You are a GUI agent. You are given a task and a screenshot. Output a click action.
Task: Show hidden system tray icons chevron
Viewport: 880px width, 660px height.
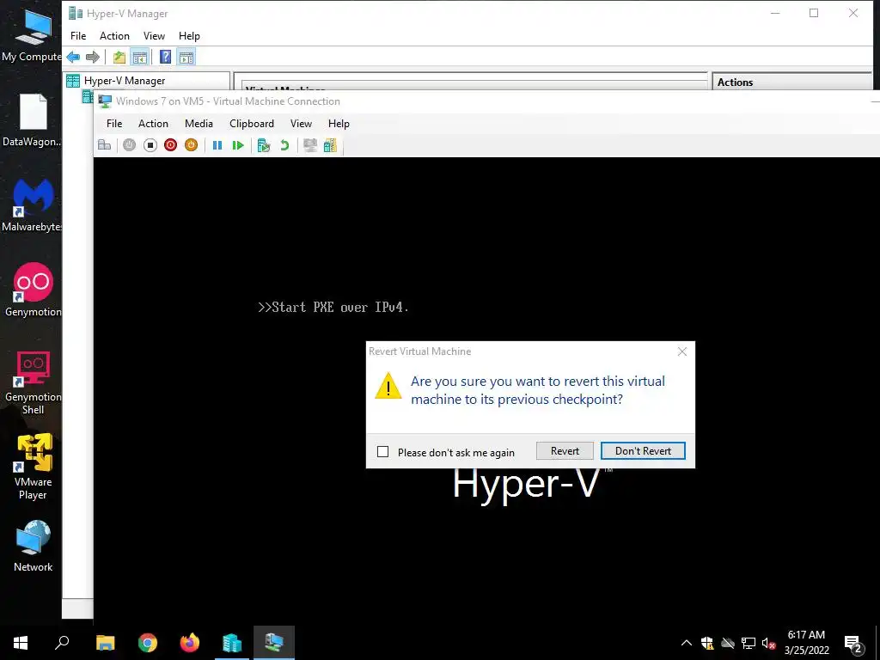687,643
